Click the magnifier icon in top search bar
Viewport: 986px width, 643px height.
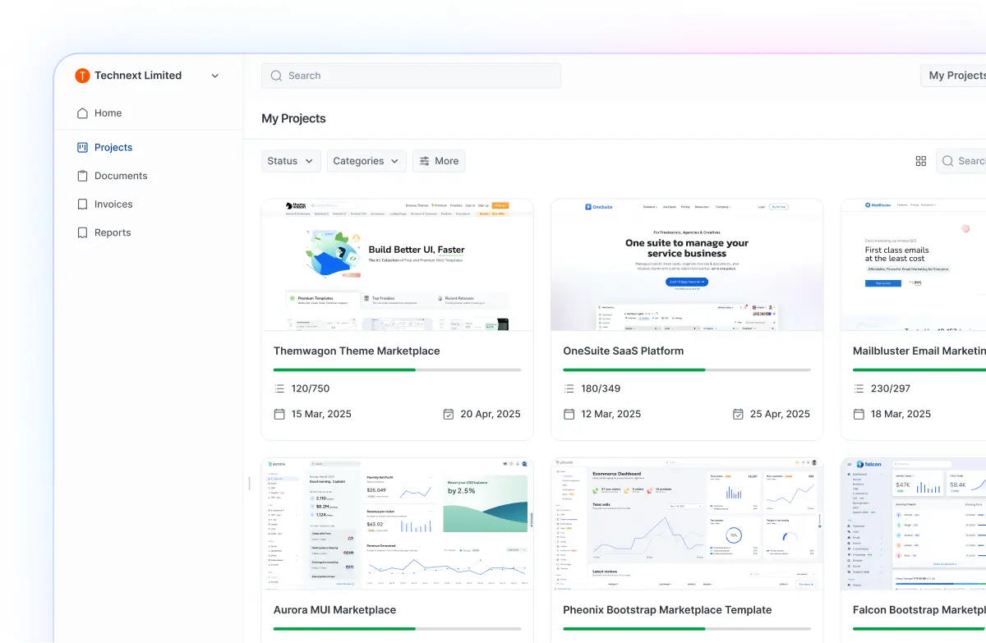(x=276, y=76)
